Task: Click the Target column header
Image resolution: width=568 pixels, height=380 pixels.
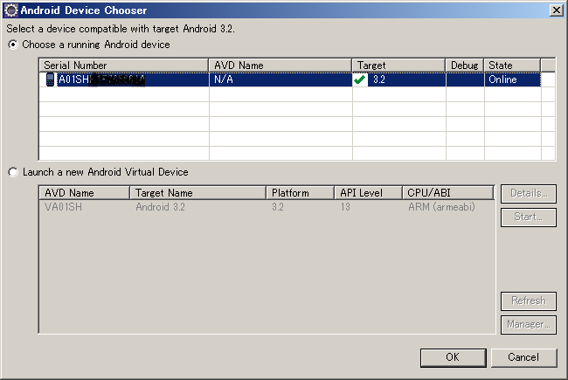Action: pyautogui.click(x=398, y=66)
